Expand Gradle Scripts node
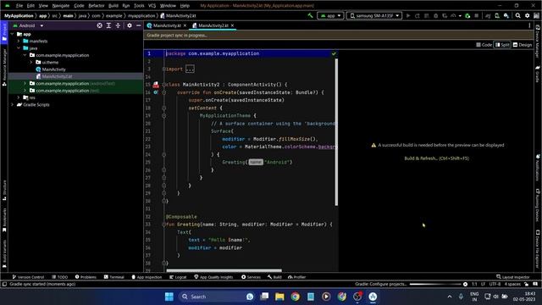The image size is (542, 305). pos(13,105)
